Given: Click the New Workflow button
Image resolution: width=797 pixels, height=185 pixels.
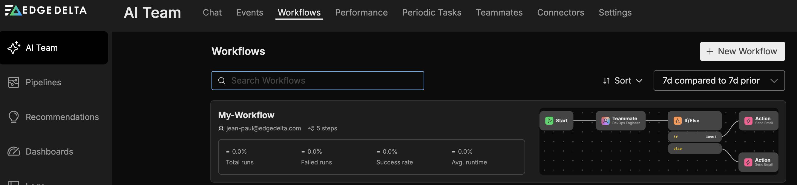Looking at the screenshot, I should (x=742, y=51).
